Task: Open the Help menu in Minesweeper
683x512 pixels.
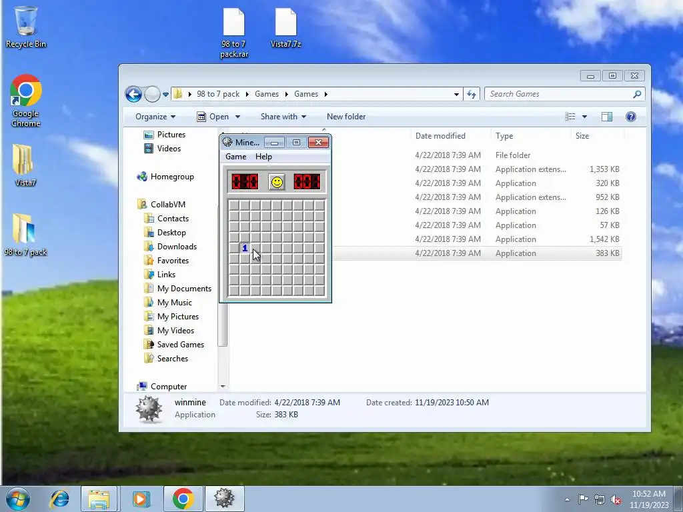Action: 263,156
